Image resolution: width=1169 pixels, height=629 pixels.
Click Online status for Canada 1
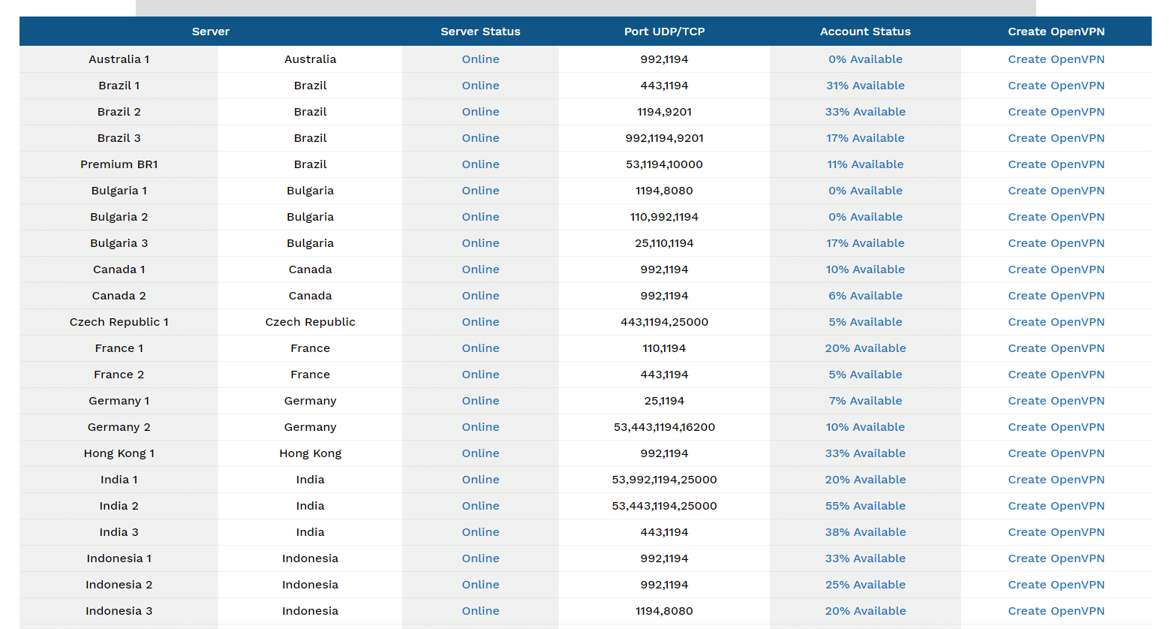(x=480, y=269)
